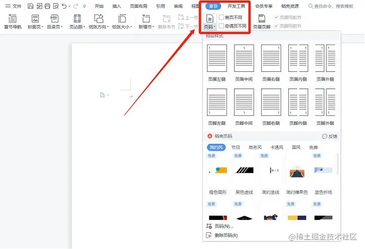Click the 删除本节 delete section icon
The height and width of the screenshot is (249, 365).
point(166,18)
